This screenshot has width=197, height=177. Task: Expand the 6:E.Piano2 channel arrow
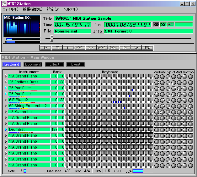point(6,100)
